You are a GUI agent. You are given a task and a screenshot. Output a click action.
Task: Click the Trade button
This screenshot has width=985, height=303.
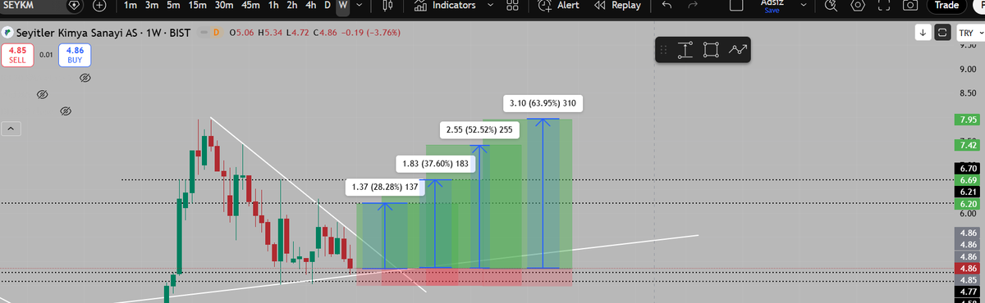(946, 5)
